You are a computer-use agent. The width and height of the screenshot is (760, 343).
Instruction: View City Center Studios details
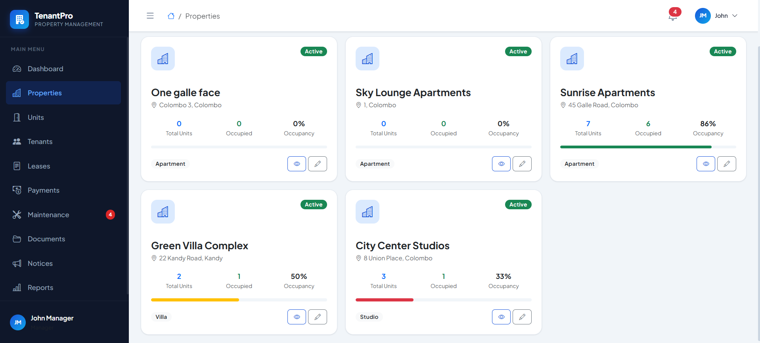coord(501,317)
